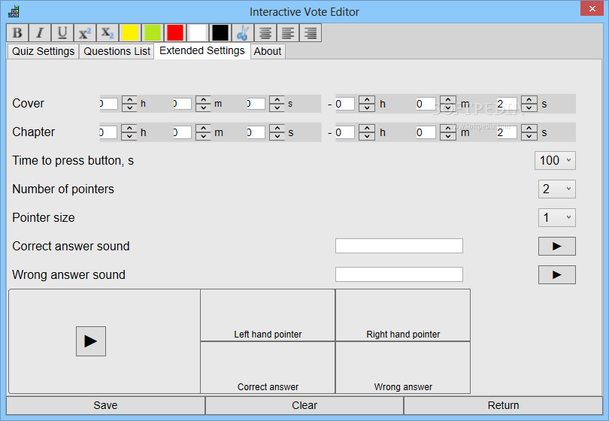Click the scissors clear-formatting icon
The width and height of the screenshot is (609, 421).
point(243,32)
